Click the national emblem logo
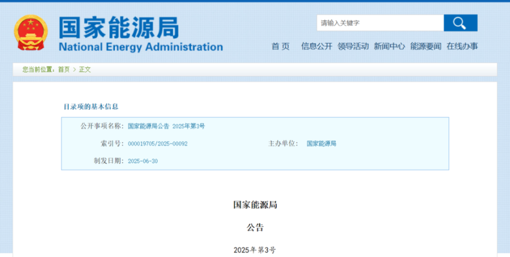The width and height of the screenshot is (510, 257). click(x=31, y=32)
